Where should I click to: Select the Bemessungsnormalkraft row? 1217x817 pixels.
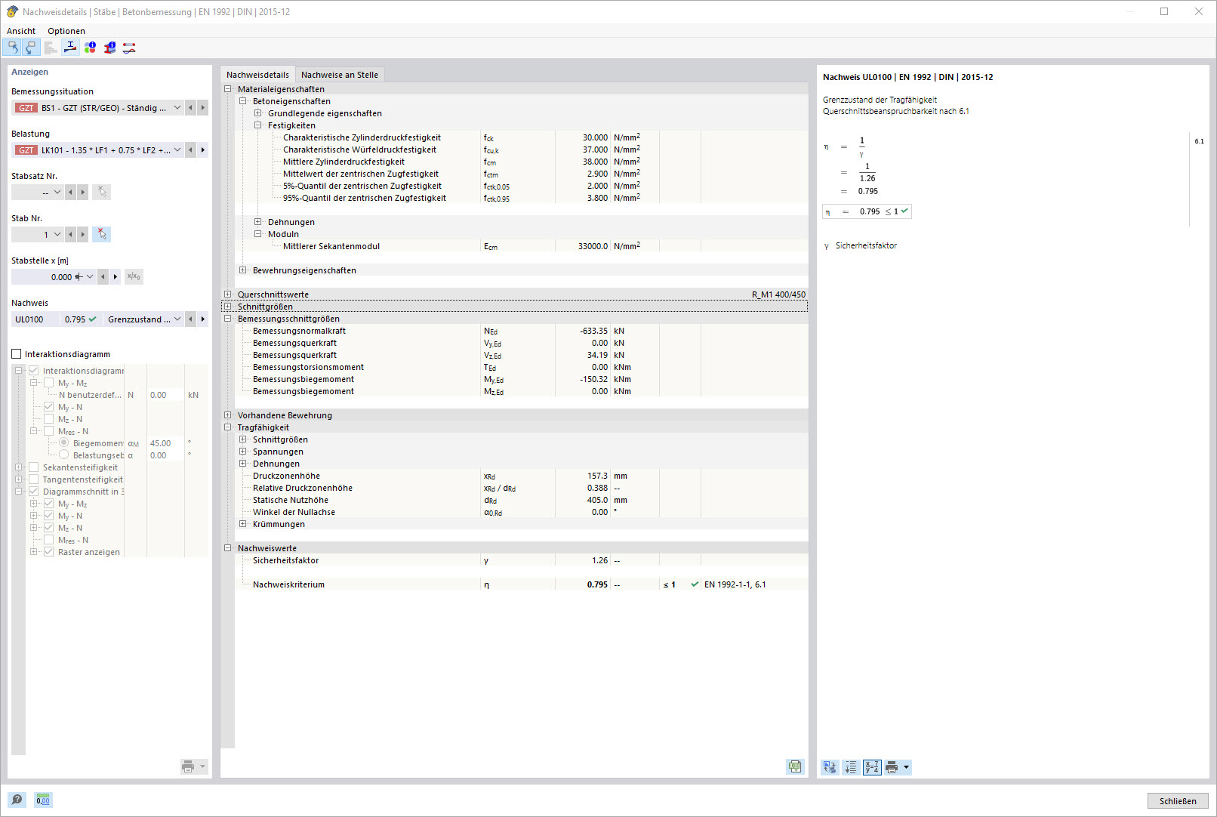tap(521, 331)
